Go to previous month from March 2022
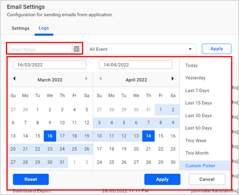 14,78
